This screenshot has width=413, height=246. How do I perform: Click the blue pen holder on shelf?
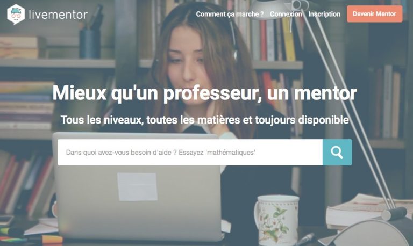tap(90, 44)
